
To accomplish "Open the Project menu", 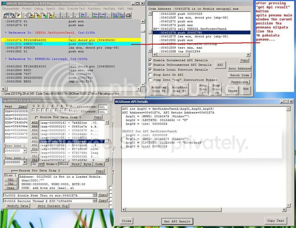I will (x=27, y=9).
